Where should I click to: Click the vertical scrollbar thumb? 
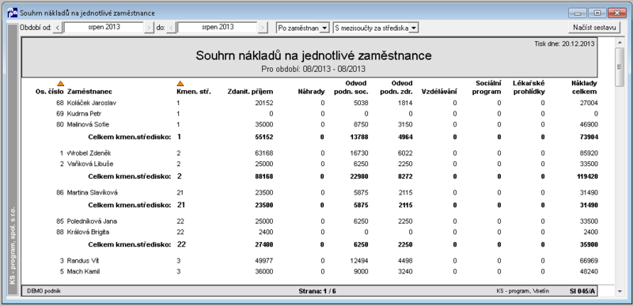[620, 66]
